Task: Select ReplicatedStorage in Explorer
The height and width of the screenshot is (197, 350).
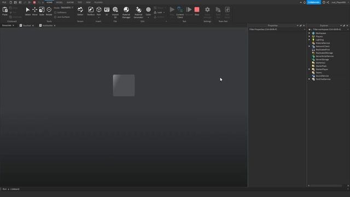Action: (x=324, y=53)
